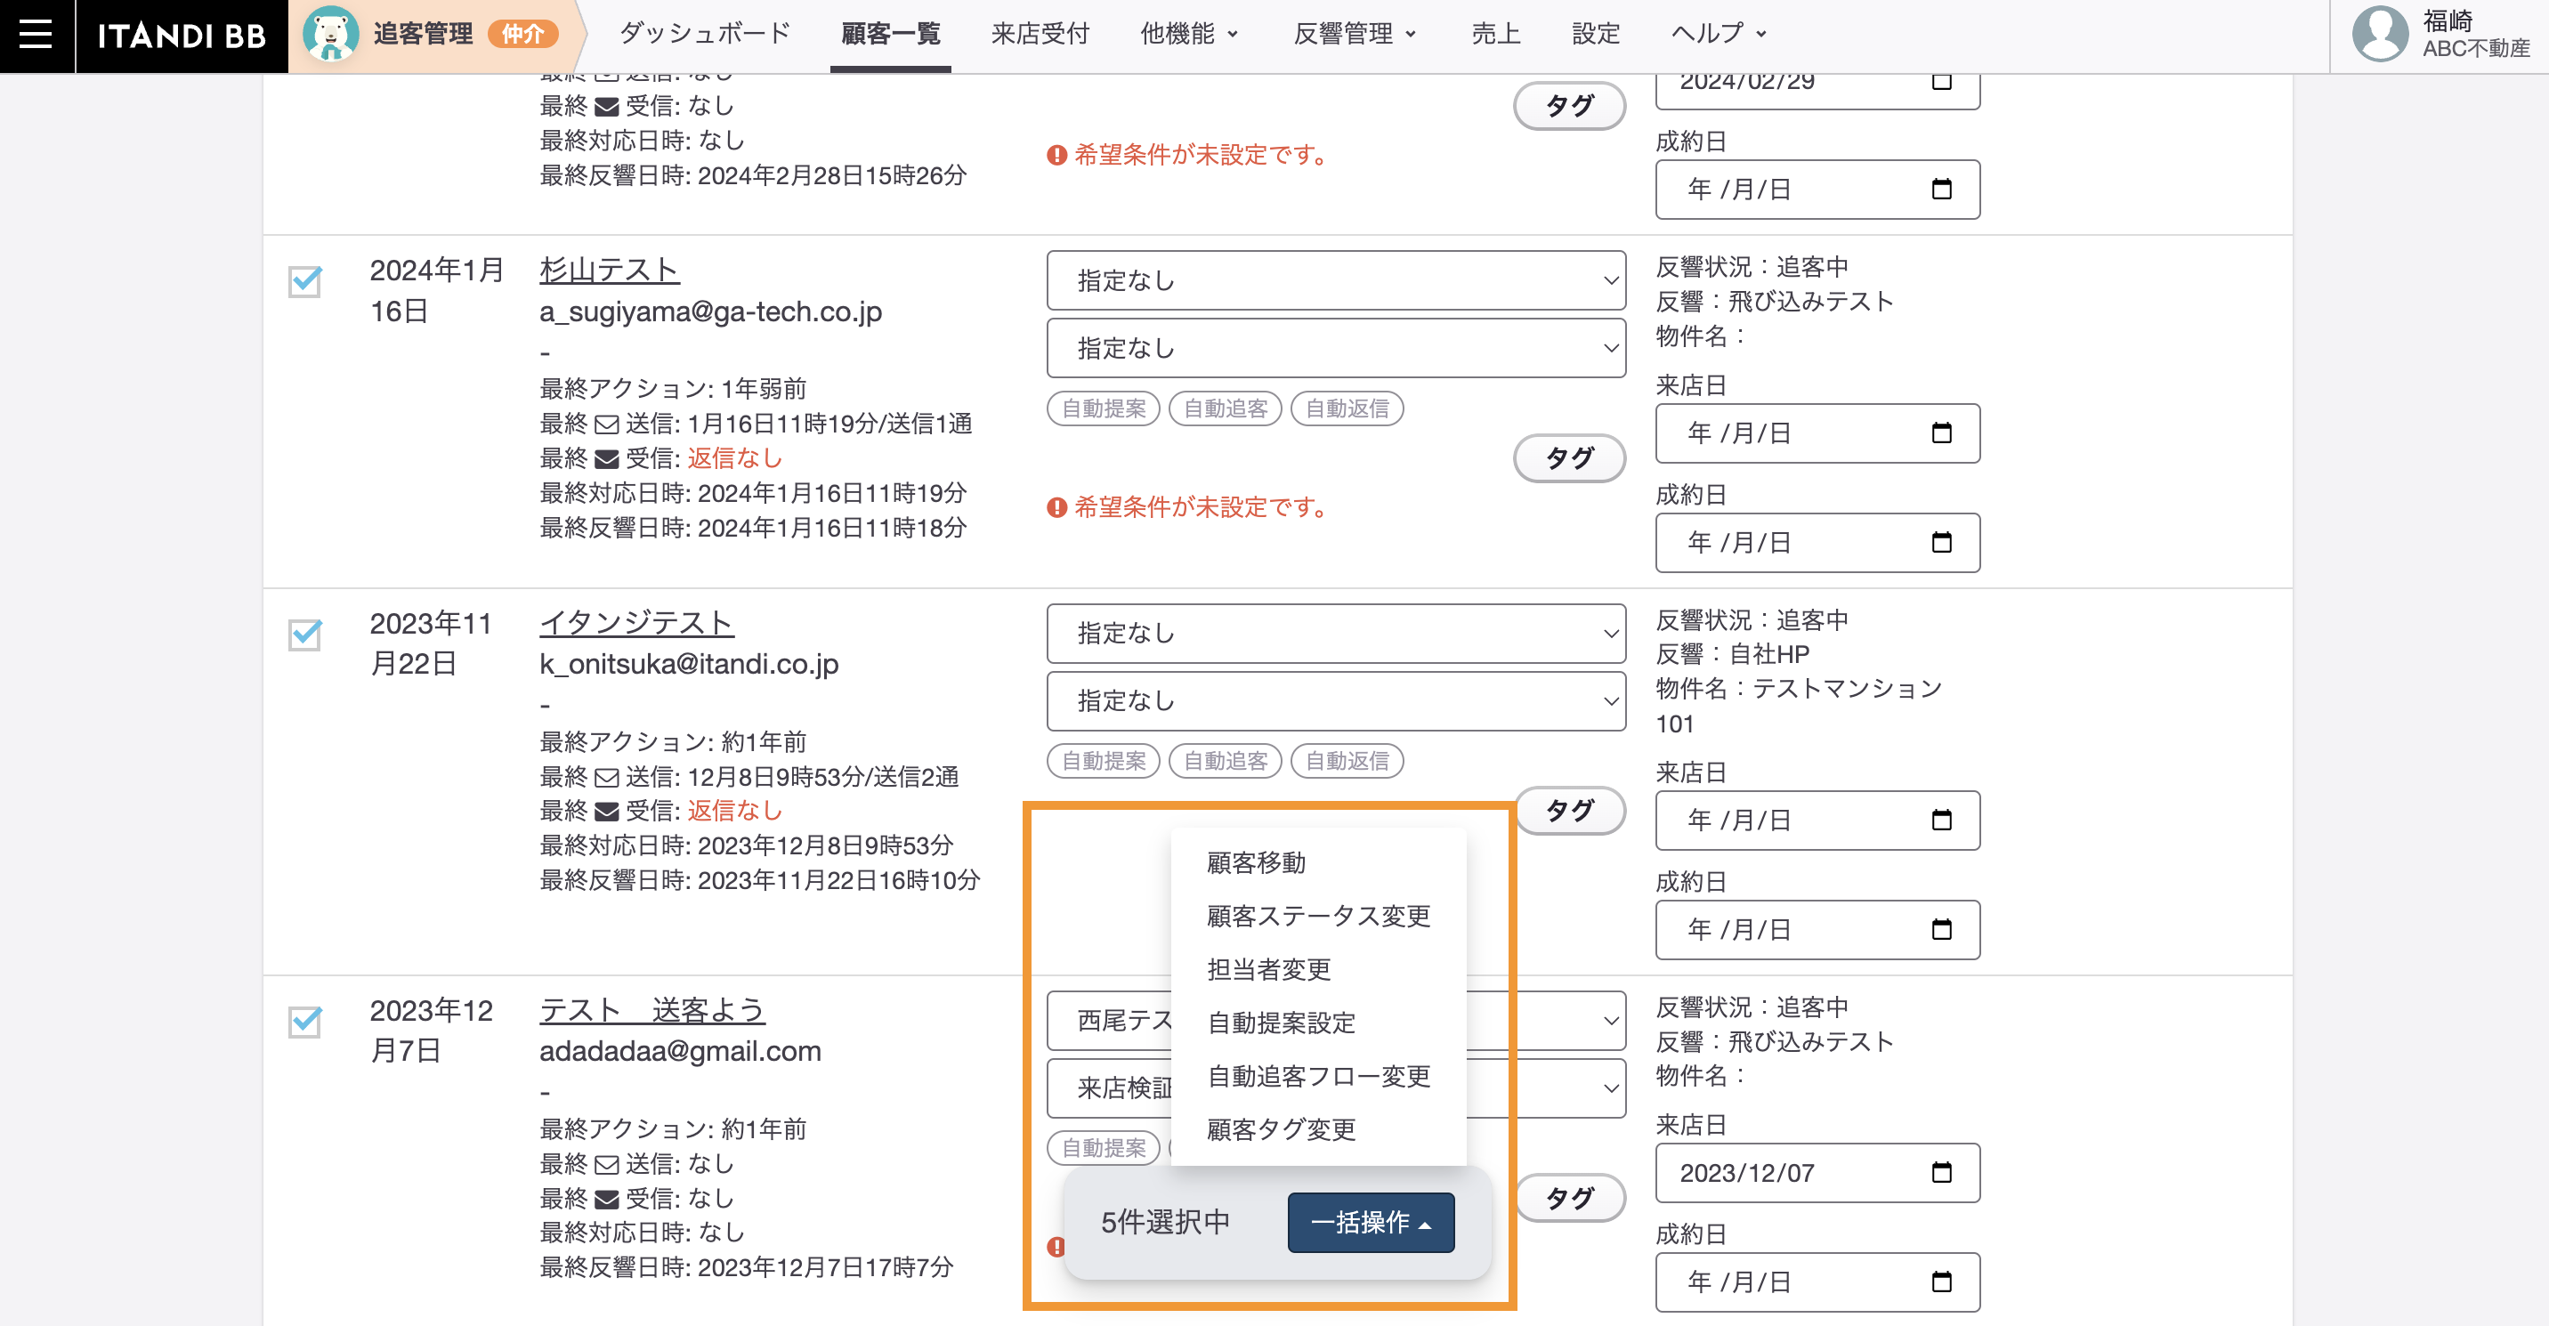Screen dimensions: 2549x1326
Task: Uncheck the イタンジテスト customer checkbox
Action: 304,635
